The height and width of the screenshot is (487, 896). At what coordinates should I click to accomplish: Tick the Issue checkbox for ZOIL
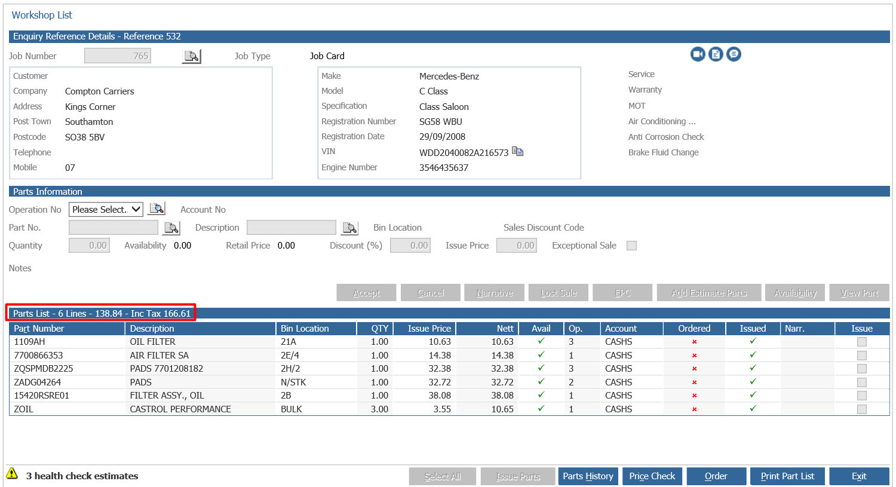[x=861, y=409]
